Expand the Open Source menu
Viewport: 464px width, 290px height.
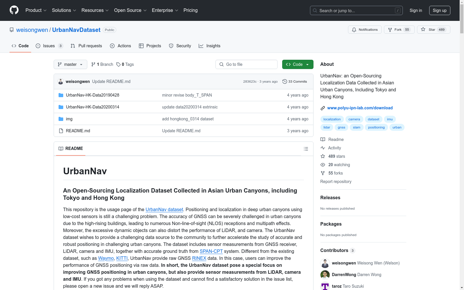[x=130, y=10]
